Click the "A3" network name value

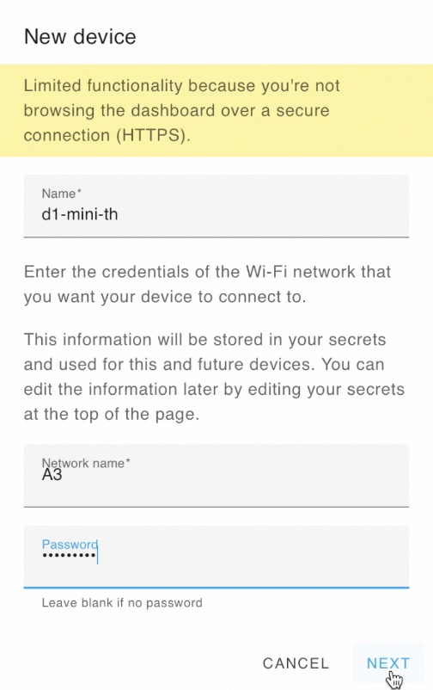52,475
